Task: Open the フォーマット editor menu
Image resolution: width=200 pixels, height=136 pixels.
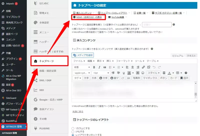Action: [124, 61]
